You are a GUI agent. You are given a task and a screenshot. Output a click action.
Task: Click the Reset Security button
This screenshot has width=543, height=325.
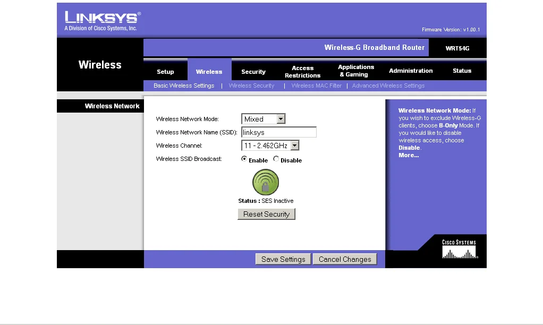point(266,214)
